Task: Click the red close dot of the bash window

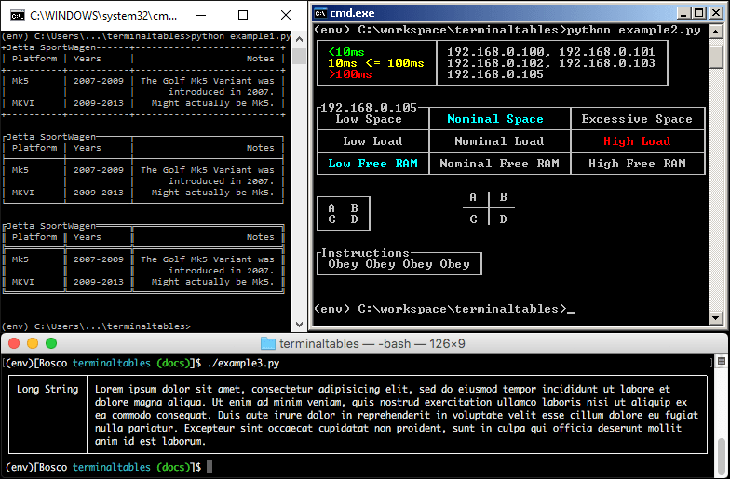Action: [x=14, y=344]
